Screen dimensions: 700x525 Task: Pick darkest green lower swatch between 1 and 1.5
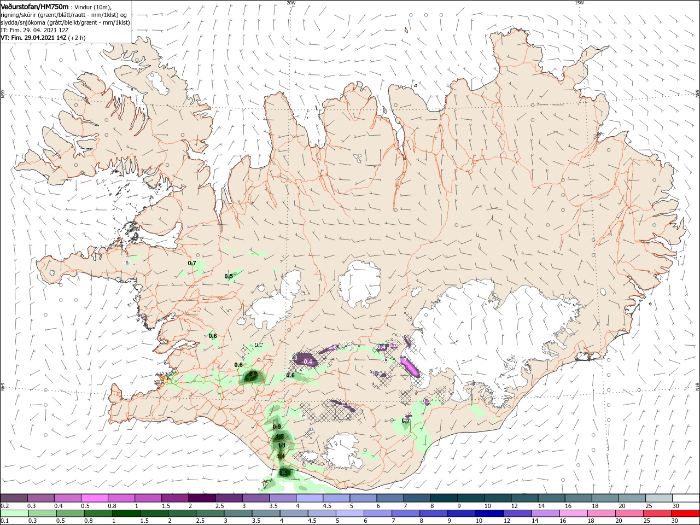[126, 514]
